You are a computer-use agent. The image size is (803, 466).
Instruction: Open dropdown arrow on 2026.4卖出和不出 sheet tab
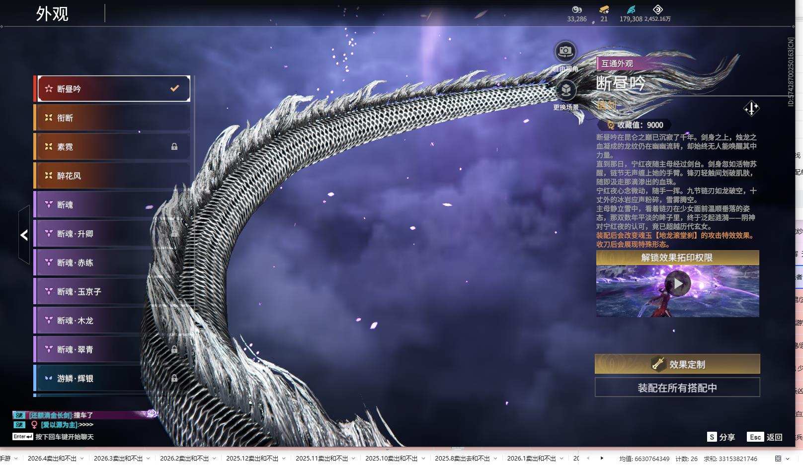[82, 459]
